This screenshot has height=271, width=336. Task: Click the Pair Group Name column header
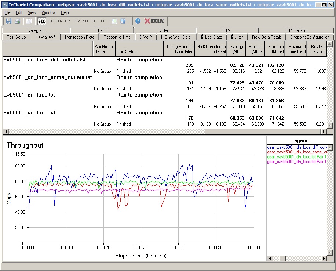[104, 49]
